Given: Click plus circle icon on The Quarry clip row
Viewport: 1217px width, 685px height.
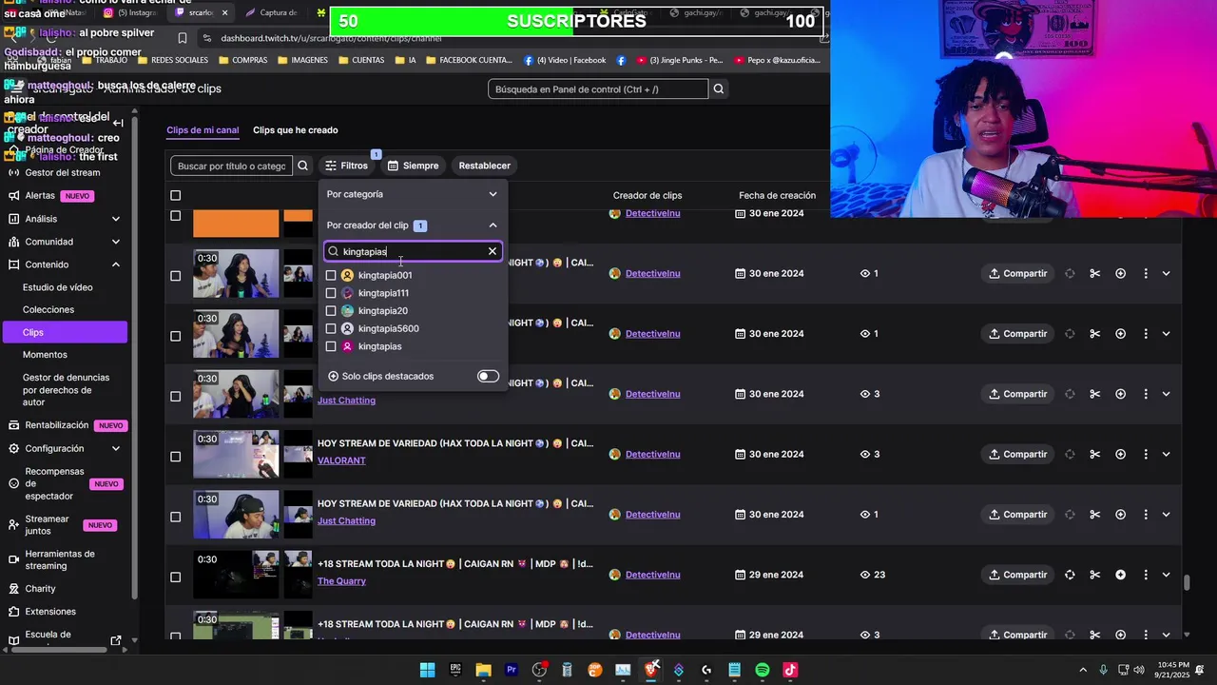Looking at the screenshot, I should (1120, 575).
